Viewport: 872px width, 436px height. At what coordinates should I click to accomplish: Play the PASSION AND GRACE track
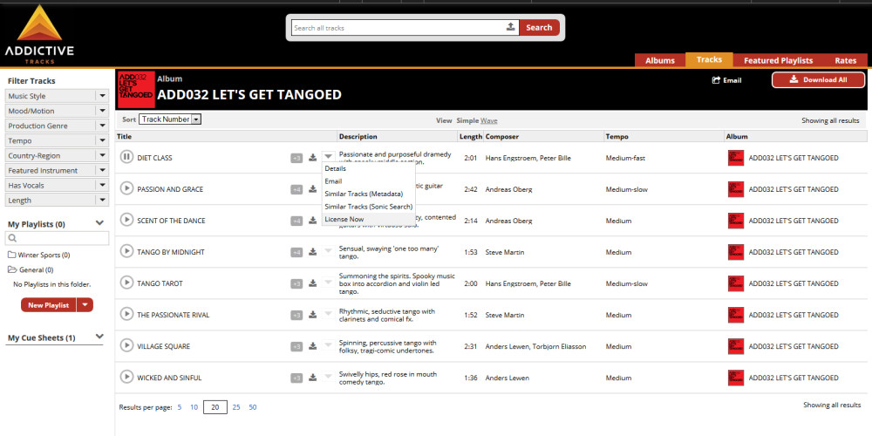click(x=126, y=188)
